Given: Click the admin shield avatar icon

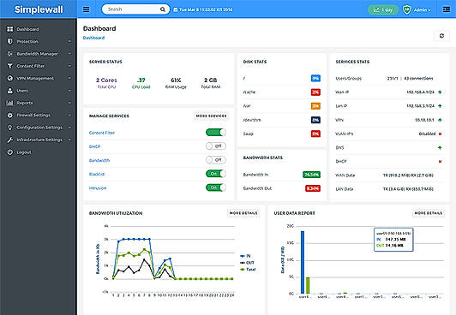Looking at the screenshot, I should tap(407, 9).
